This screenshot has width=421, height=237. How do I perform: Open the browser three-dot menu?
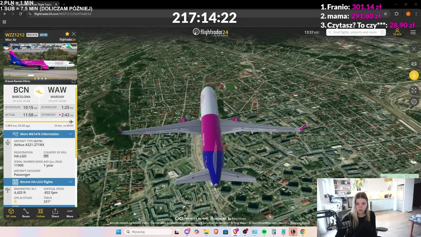416,14
